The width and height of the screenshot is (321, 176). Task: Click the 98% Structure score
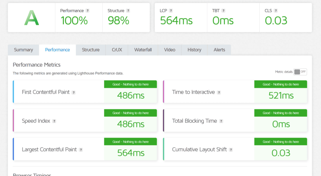pyautogui.click(x=118, y=21)
